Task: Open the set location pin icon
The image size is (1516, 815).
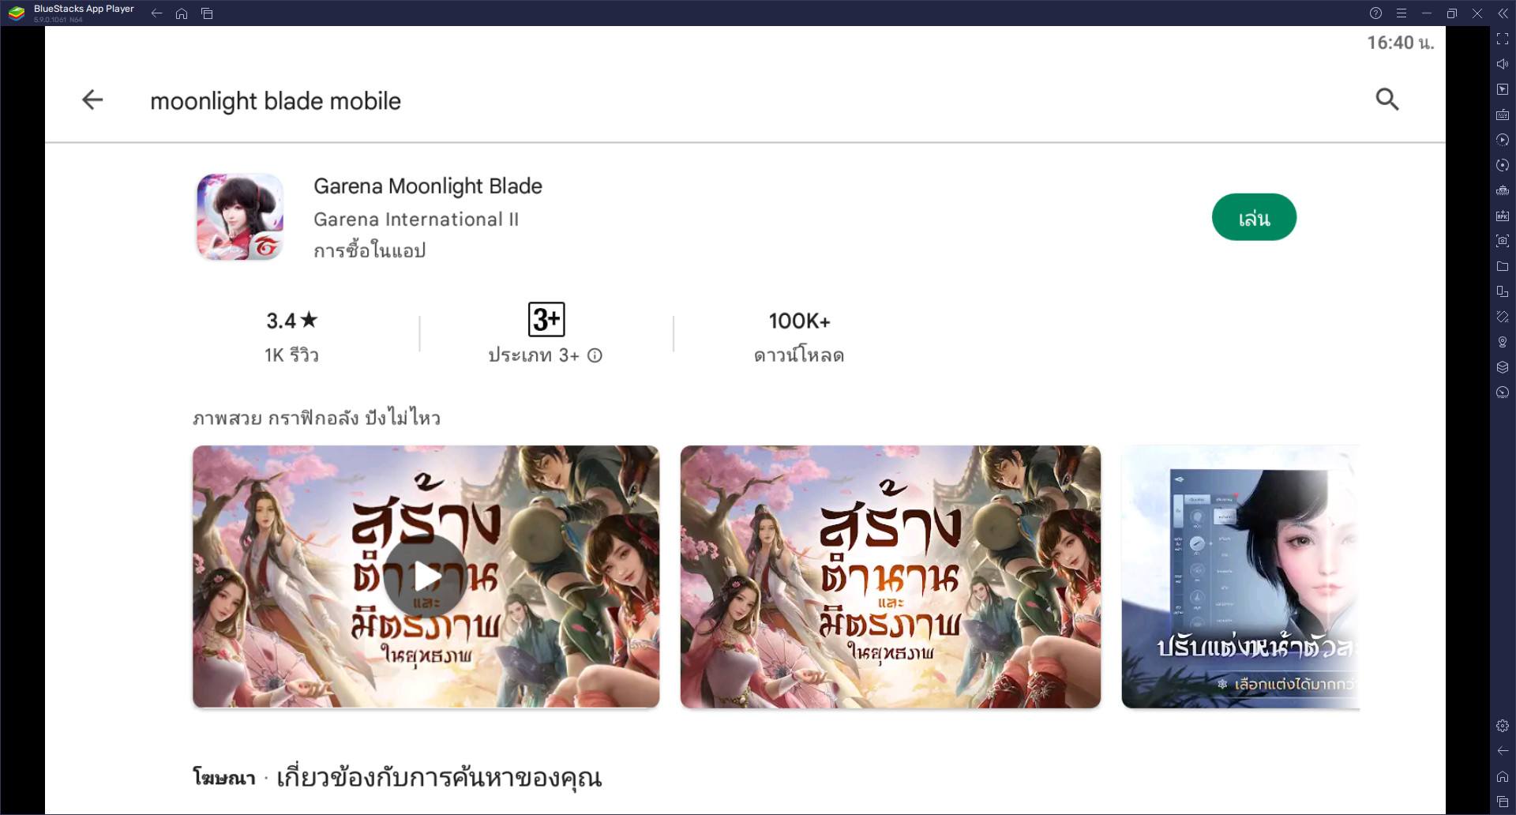Action: coord(1503,342)
